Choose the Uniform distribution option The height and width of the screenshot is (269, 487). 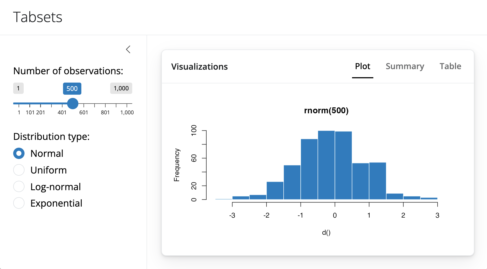pos(19,170)
